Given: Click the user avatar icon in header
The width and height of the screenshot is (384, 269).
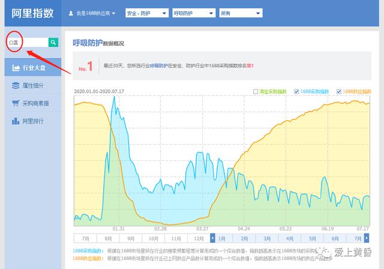Looking at the screenshot, I should (x=71, y=13).
